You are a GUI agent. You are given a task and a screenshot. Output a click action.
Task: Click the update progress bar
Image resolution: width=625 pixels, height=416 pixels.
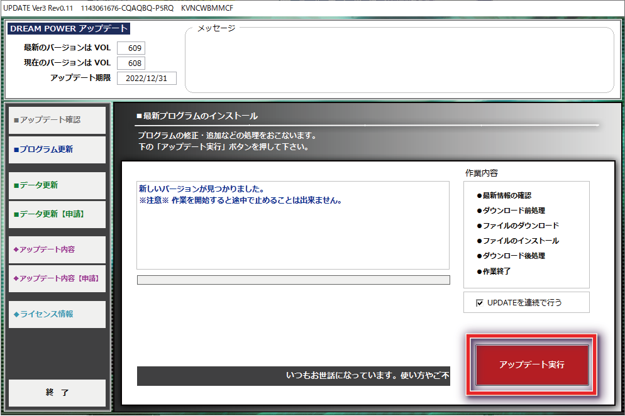pos(293,280)
